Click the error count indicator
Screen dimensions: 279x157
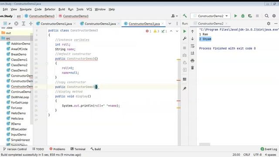pyautogui.click(x=148, y=31)
